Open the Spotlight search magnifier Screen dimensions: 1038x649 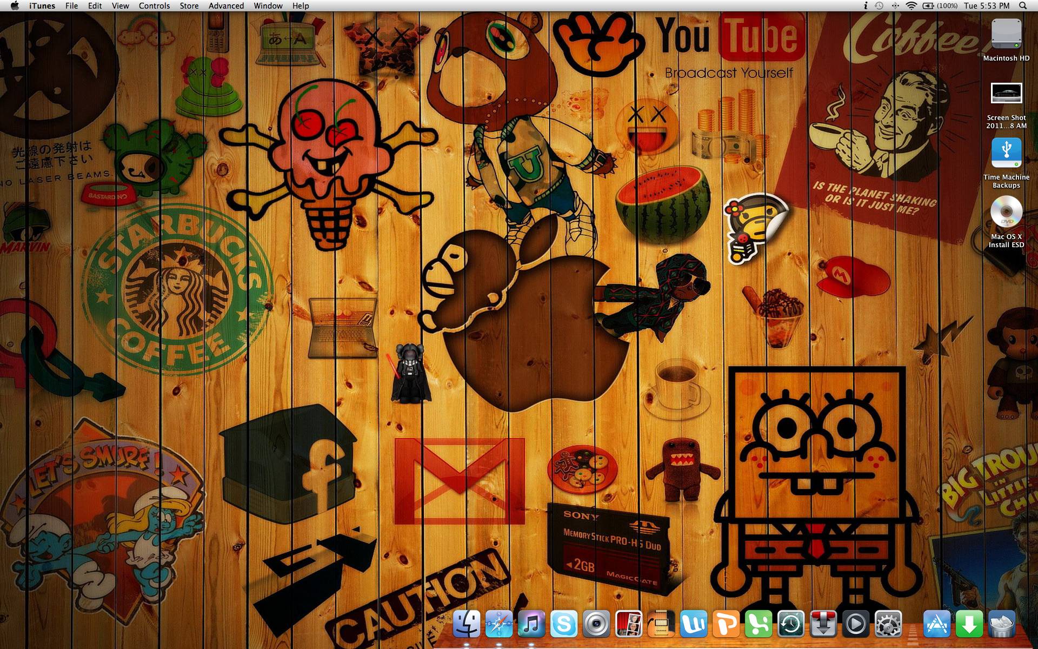[x=1023, y=6]
